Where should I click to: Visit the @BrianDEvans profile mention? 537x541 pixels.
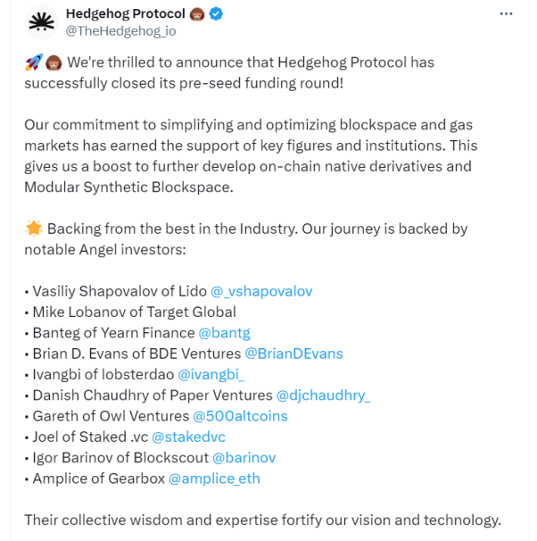pos(294,354)
